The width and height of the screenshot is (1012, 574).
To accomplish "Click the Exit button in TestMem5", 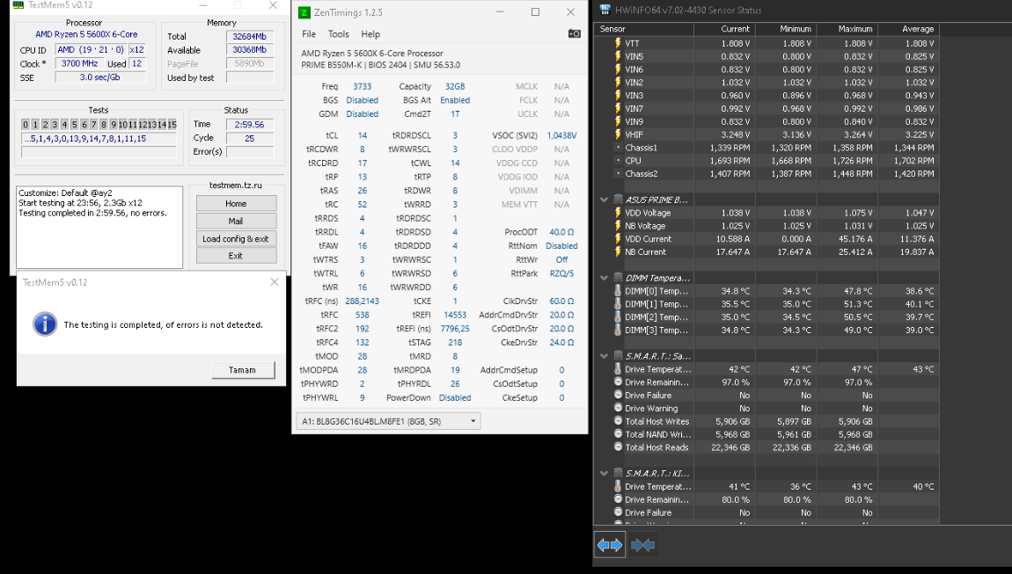I will click(x=236, y=256).
